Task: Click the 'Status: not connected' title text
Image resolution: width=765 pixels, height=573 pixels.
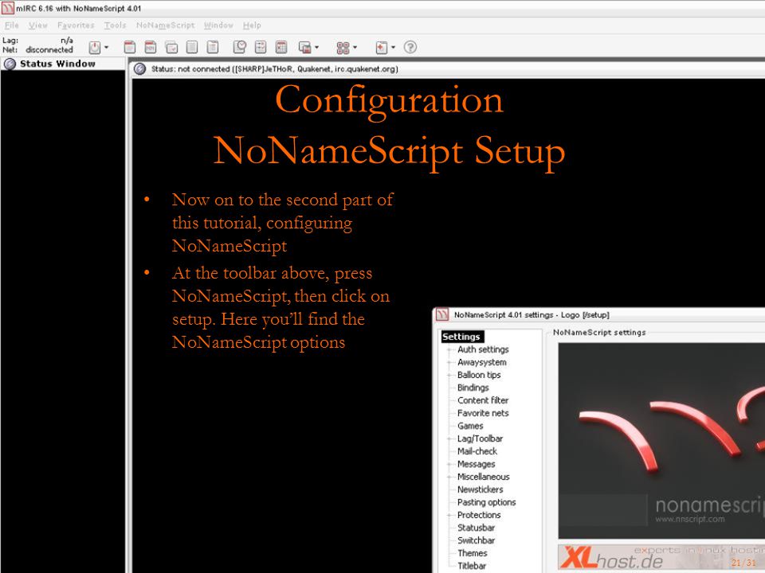Action: click(275, 69)
